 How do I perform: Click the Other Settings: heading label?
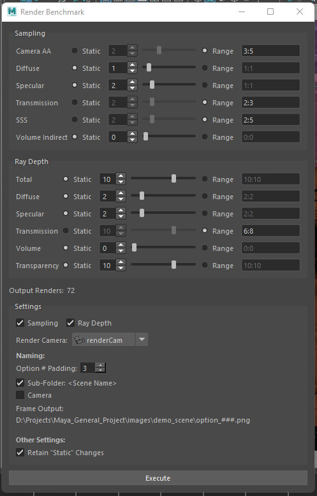click(40, 440)
